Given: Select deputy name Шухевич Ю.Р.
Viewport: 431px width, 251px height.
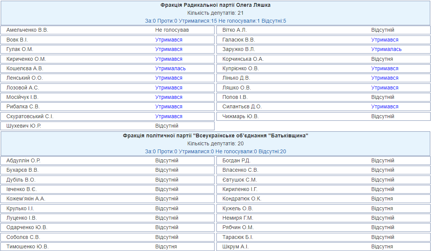Looking at the screenshot, I should (24, 126).
